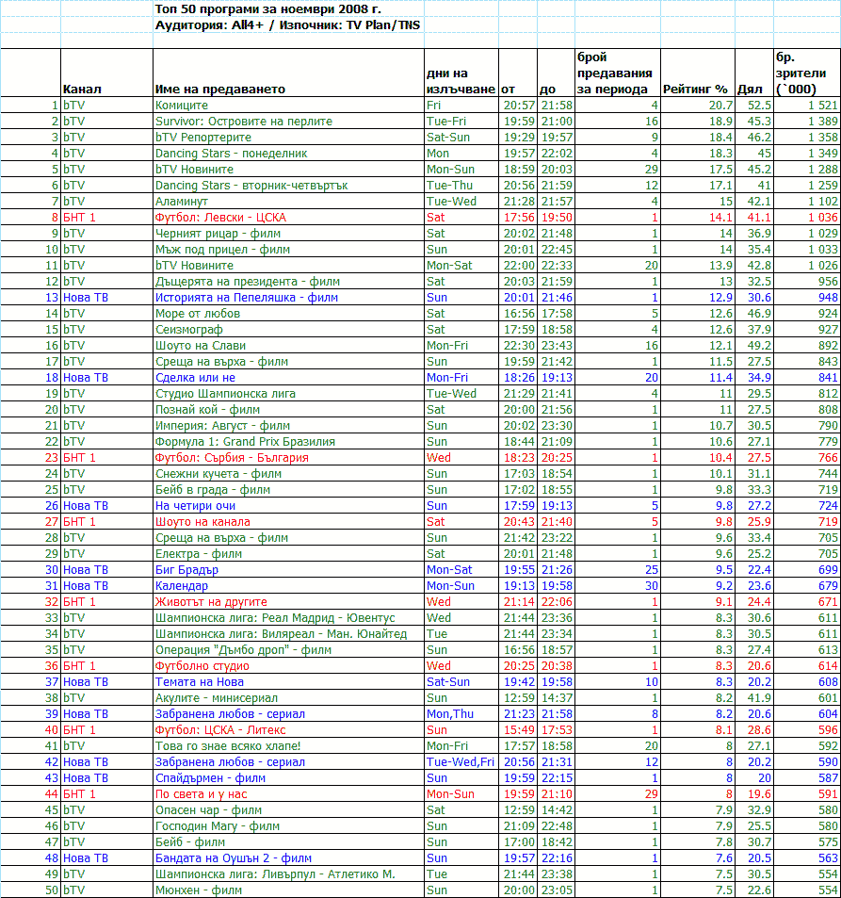841x898 pixels.
Task: Select the 'Рейтинг %' header cell
Action: click(696, 90)
